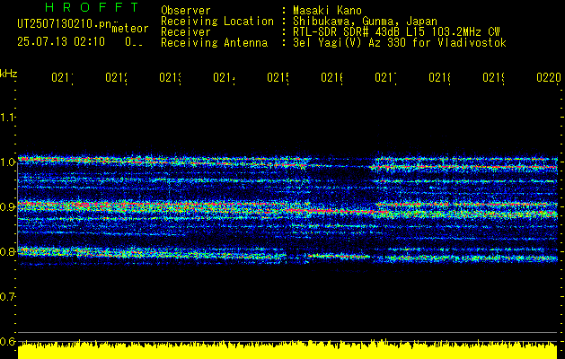565x359 pixels.
Task: Click the 'Receiving Location' label
Action: coord(217,22)
